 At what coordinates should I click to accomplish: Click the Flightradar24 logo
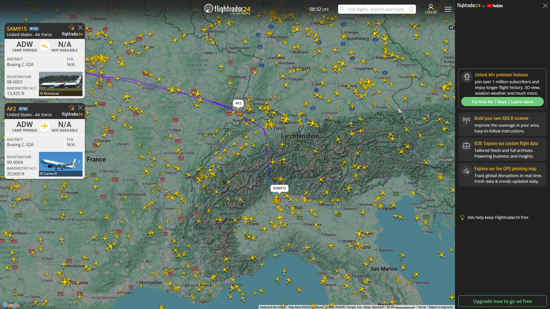coord(227,9)
